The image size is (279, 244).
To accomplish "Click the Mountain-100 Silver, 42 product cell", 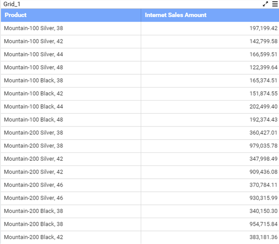I will 71,41.
